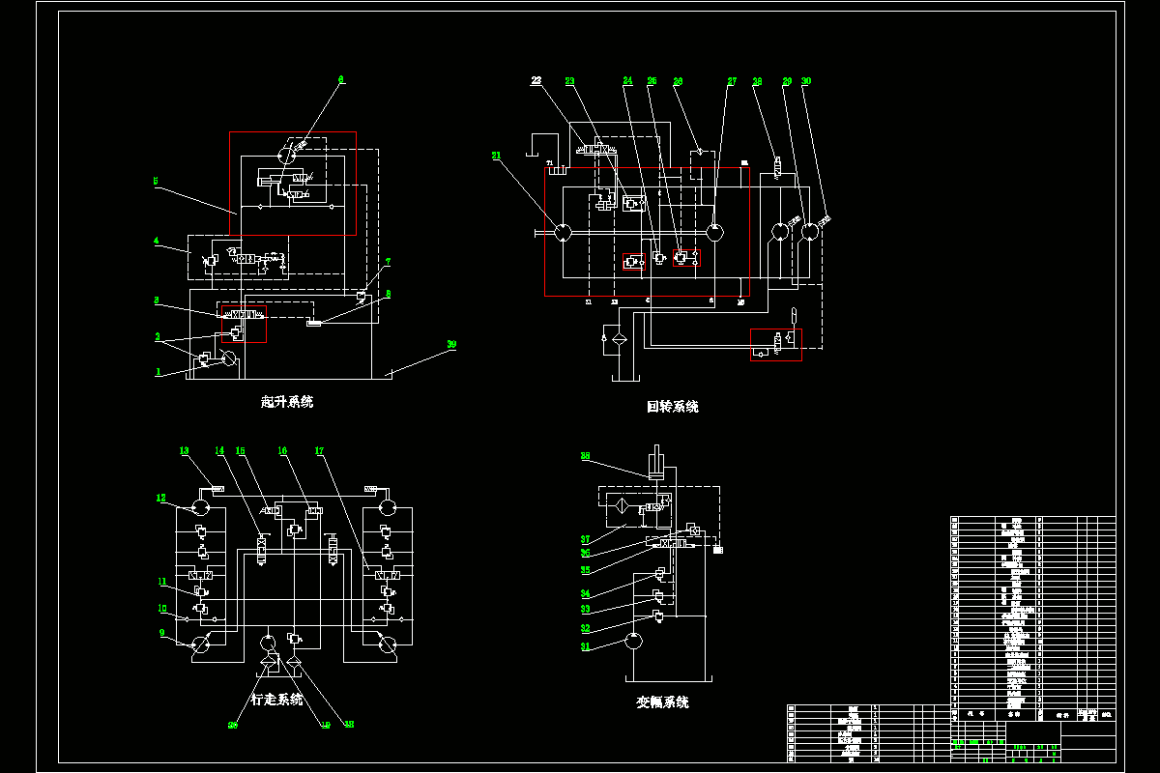
Task: Select the lower-right travel pump symbol
Action: click(x=387, y=645)
